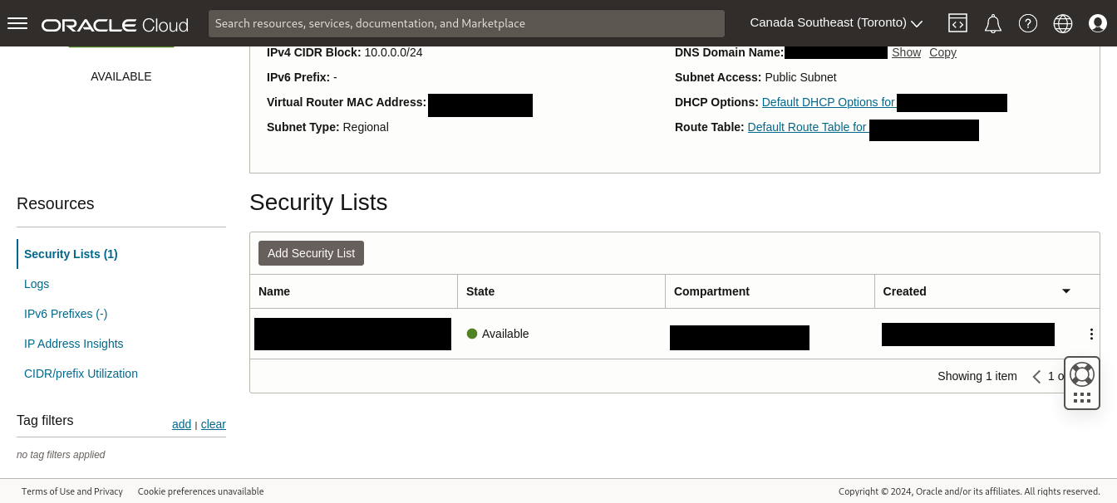Open the hamburger navigation menu
This screenshot has height=503, width=1117.
point(17,23)
